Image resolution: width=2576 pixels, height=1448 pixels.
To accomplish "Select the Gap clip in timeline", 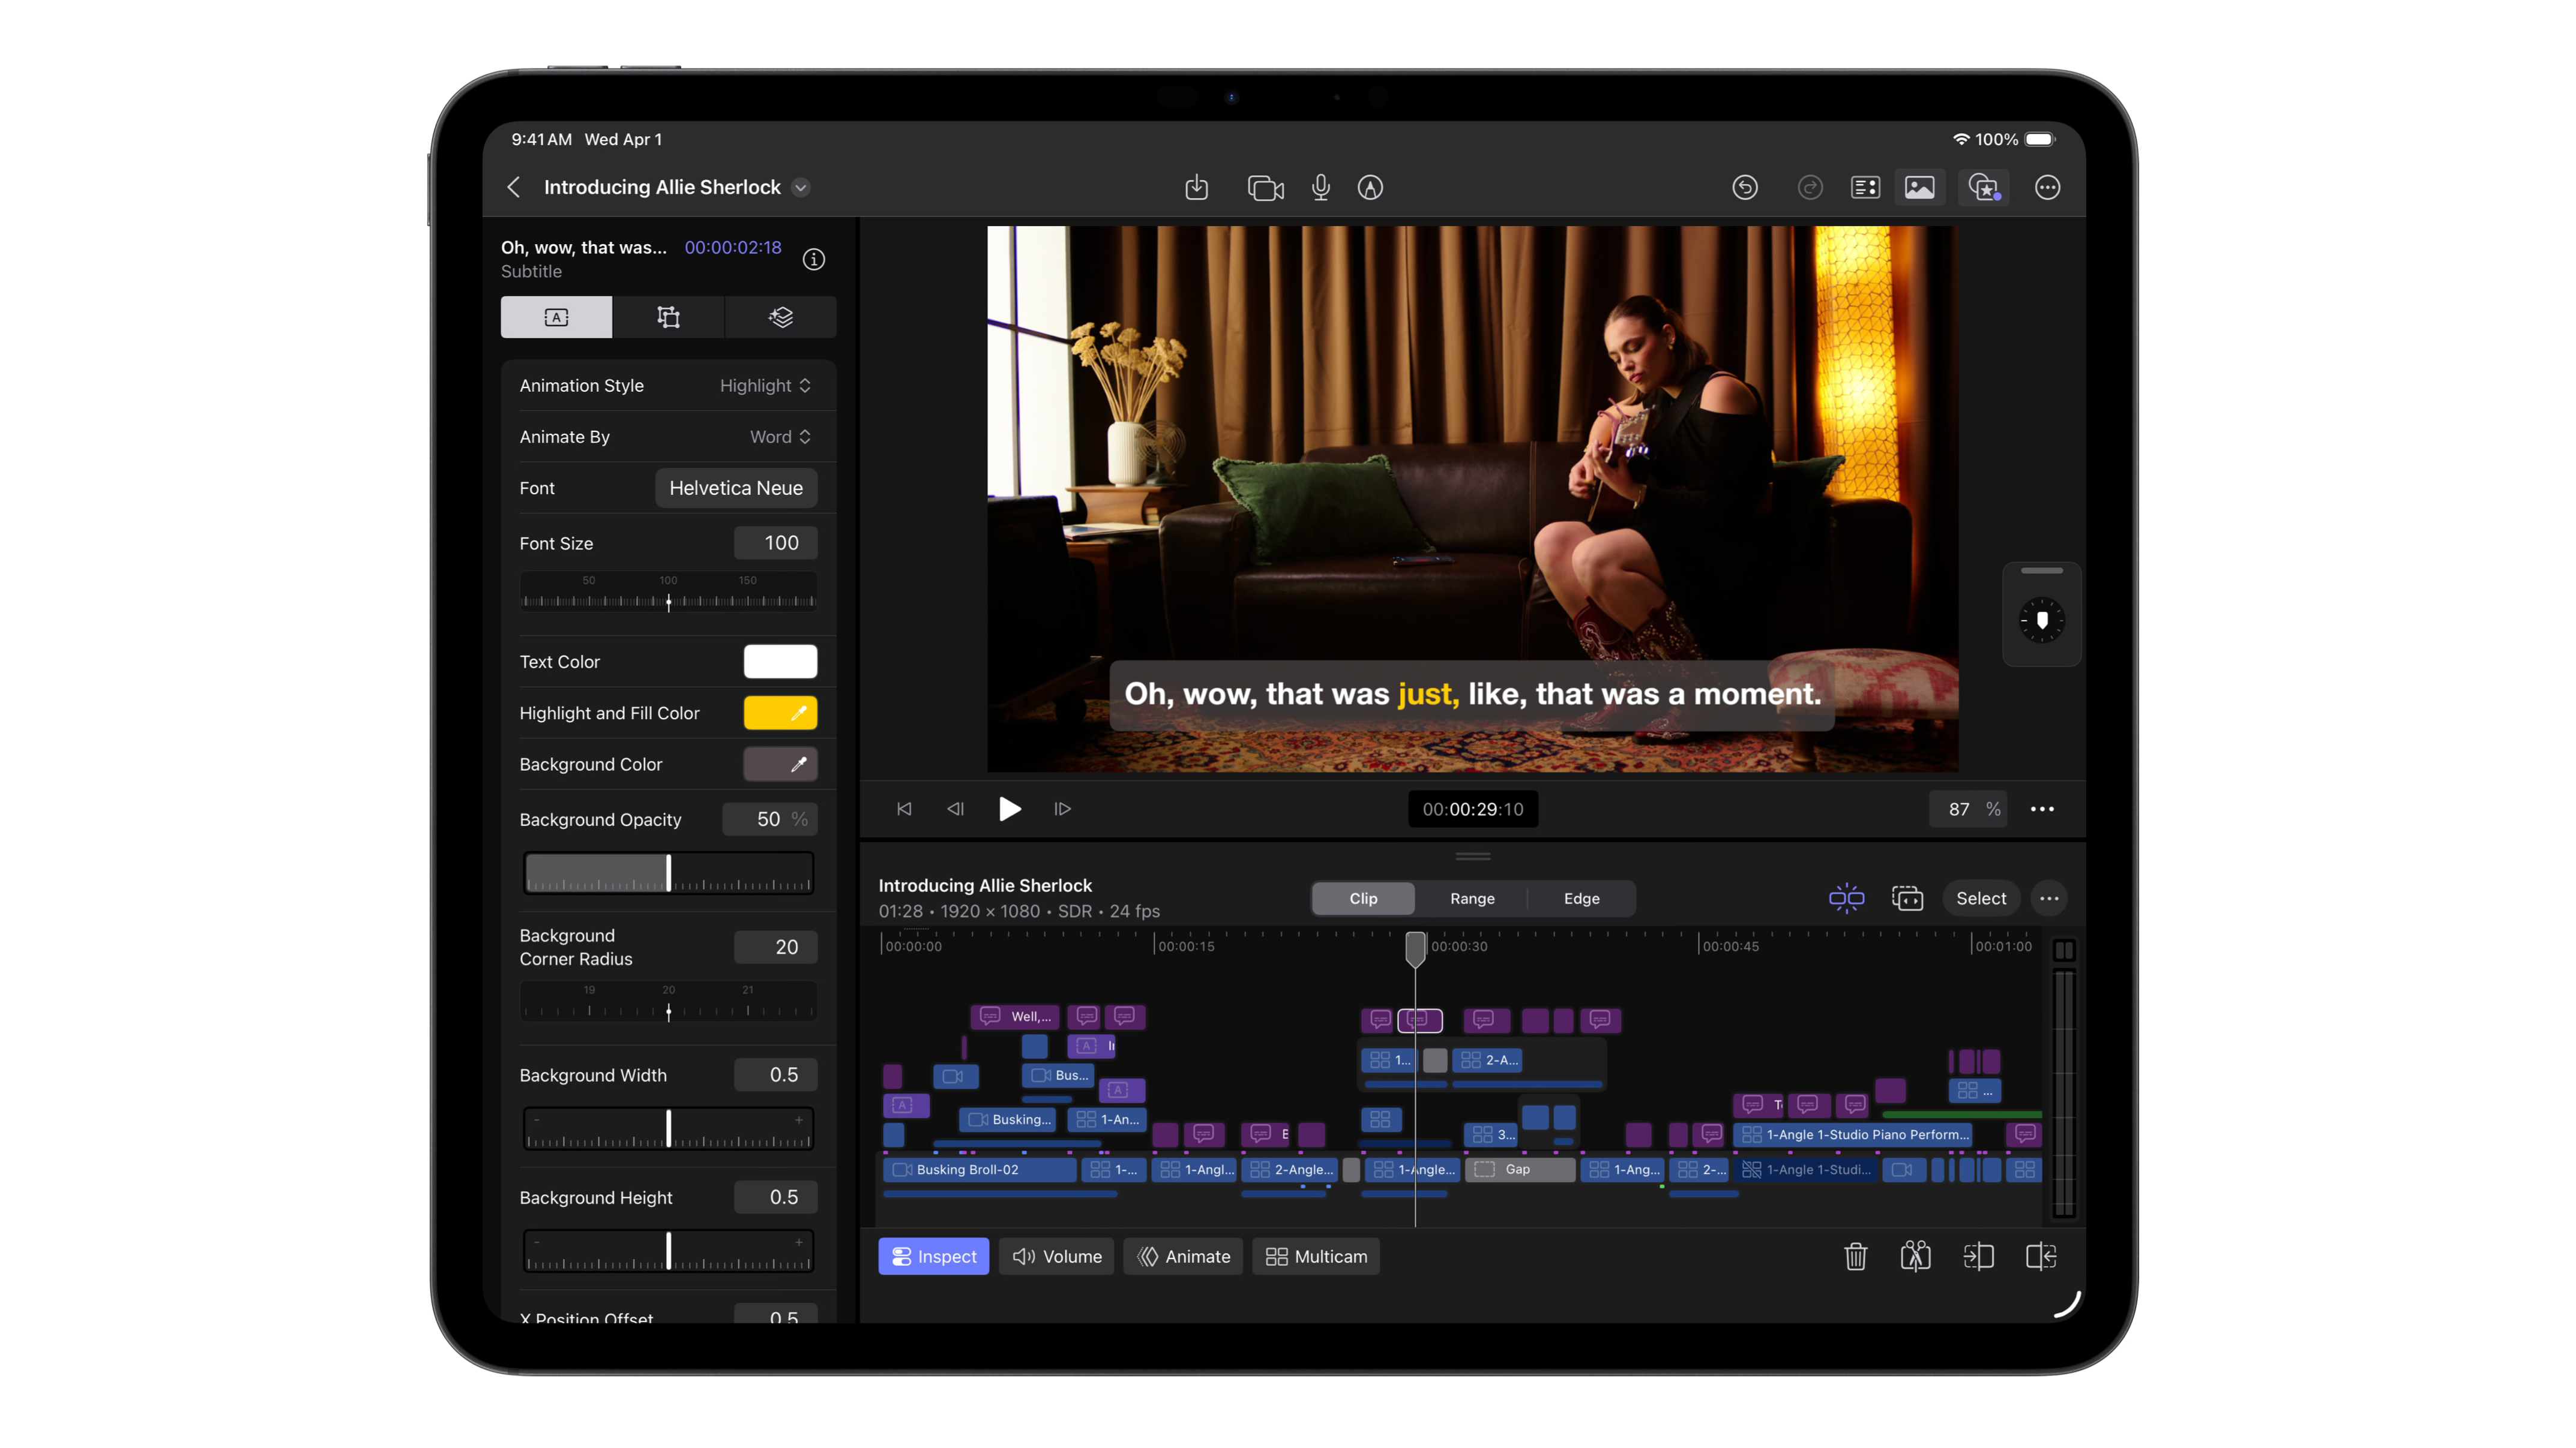I will 1520,1169.
